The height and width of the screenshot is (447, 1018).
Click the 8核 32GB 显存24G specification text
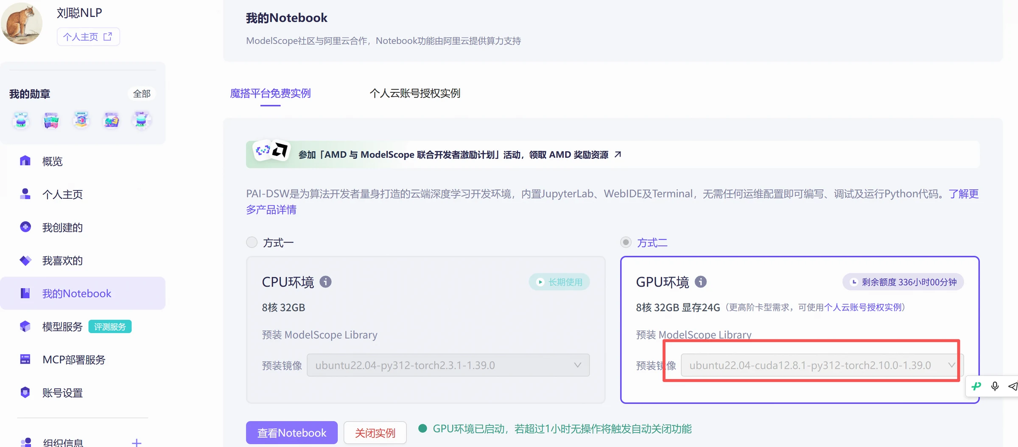[x=678, y=308]
